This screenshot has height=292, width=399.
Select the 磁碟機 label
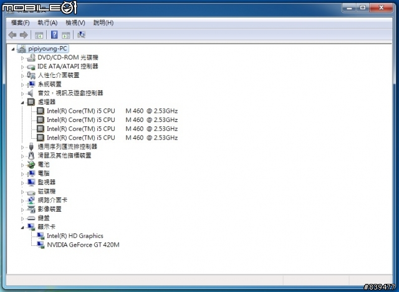click(x=47, y=191)
